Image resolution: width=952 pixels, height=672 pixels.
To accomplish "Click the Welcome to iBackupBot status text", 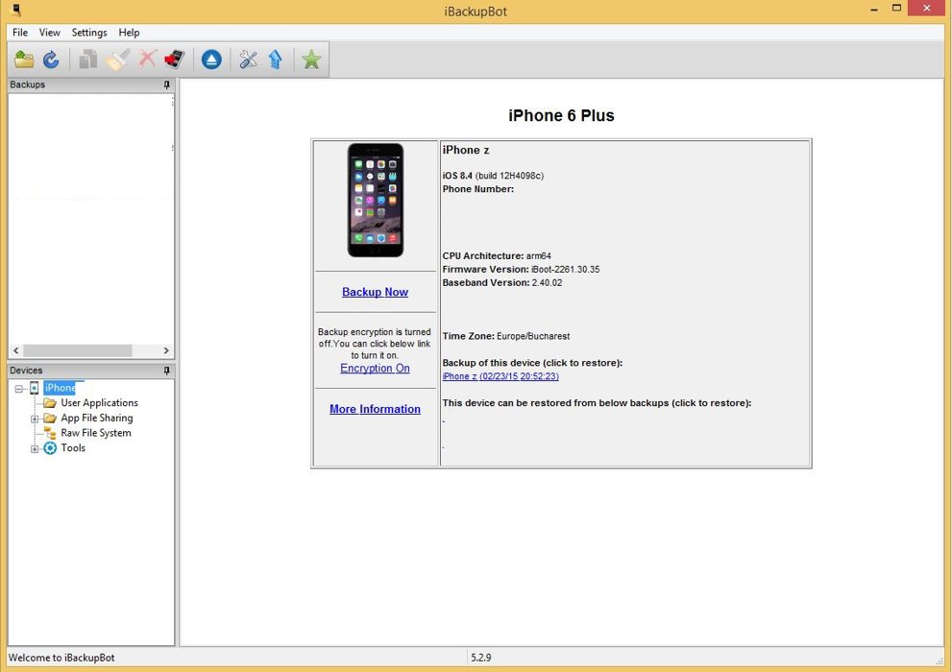I will [x=61, y=658].
